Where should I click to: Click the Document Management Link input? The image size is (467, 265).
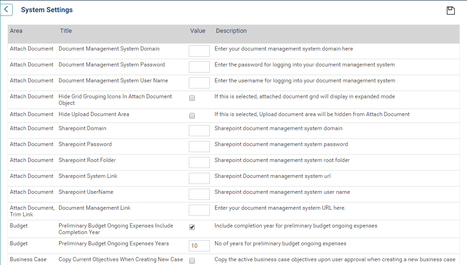pos(199,210)
